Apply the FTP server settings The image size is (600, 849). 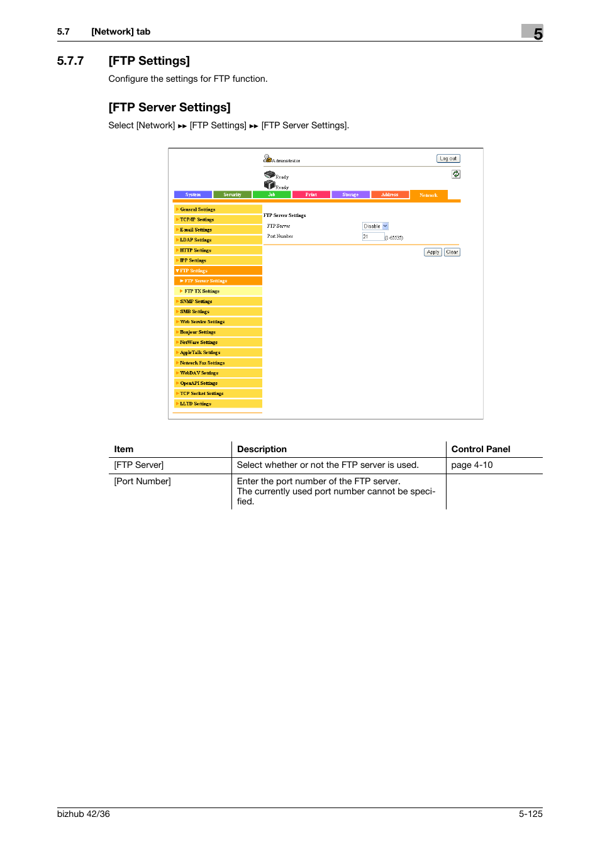pyautogui.click(x=433, y=252)
